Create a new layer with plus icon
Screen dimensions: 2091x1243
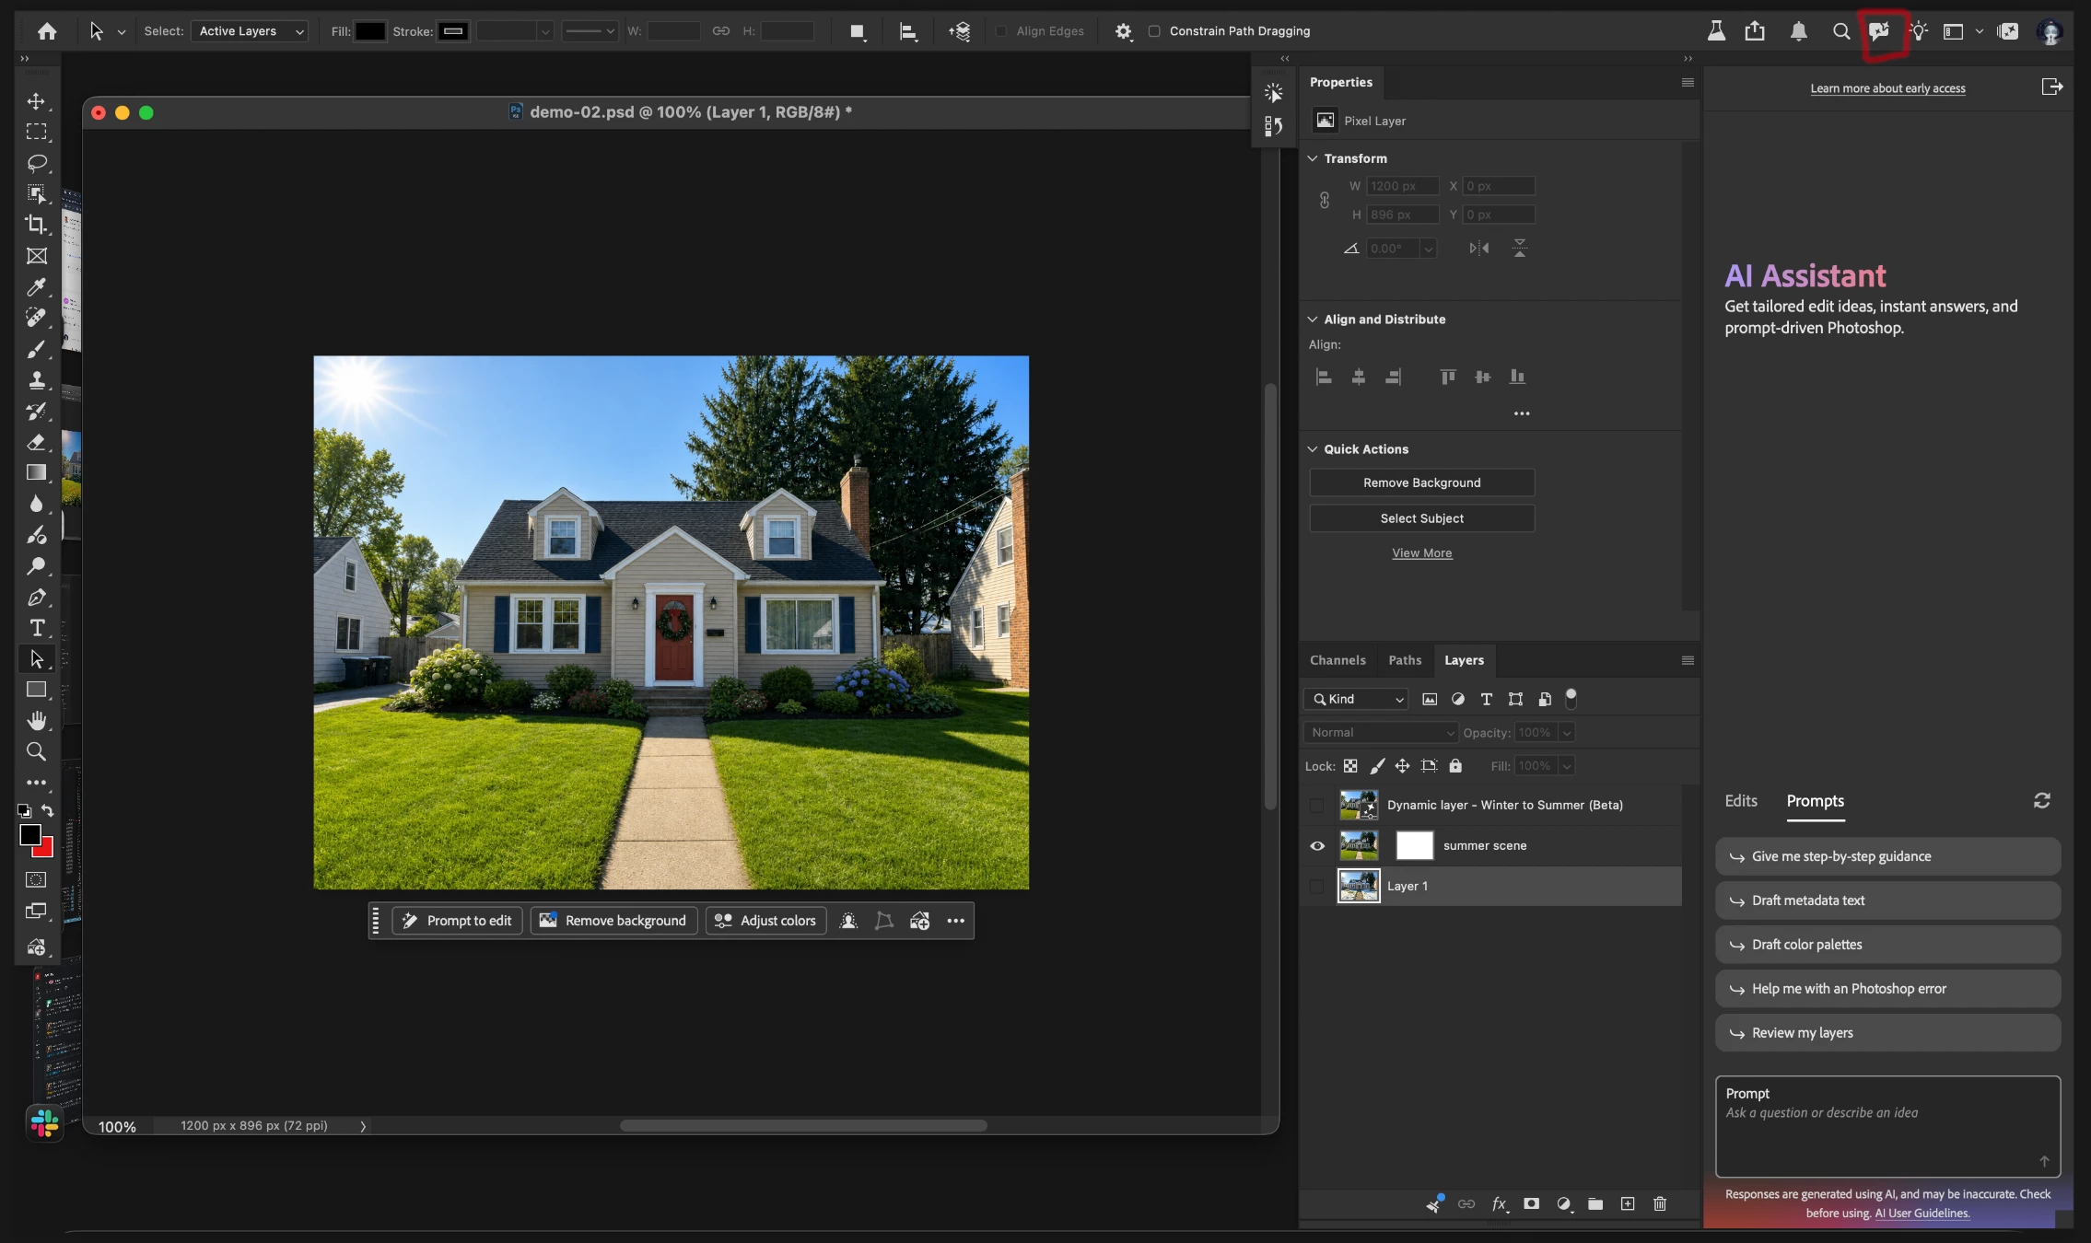pos(1628,1203)
